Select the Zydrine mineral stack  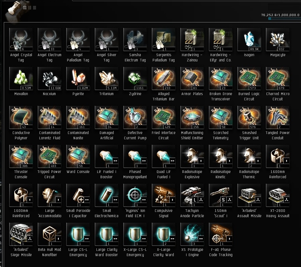(x=135, y=79)
